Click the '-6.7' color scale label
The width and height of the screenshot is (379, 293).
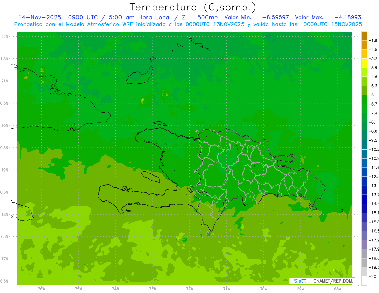[373, 104]
